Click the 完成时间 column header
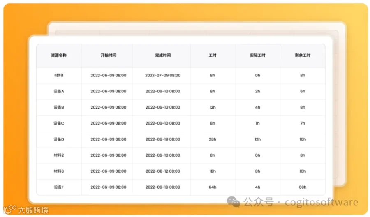 point(163,55)
